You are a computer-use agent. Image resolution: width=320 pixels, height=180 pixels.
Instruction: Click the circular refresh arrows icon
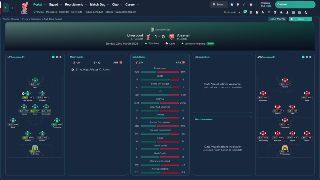point(269,12)
